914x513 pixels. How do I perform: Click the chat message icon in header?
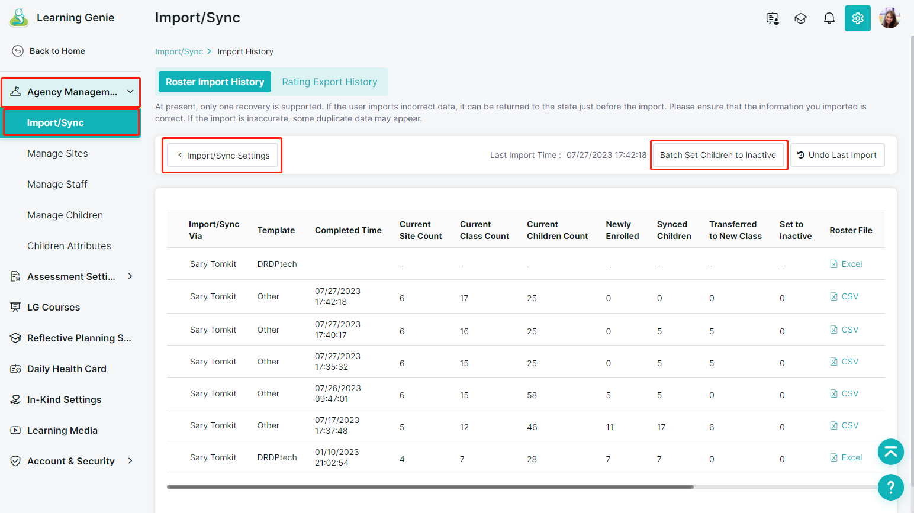coord(772,18)
